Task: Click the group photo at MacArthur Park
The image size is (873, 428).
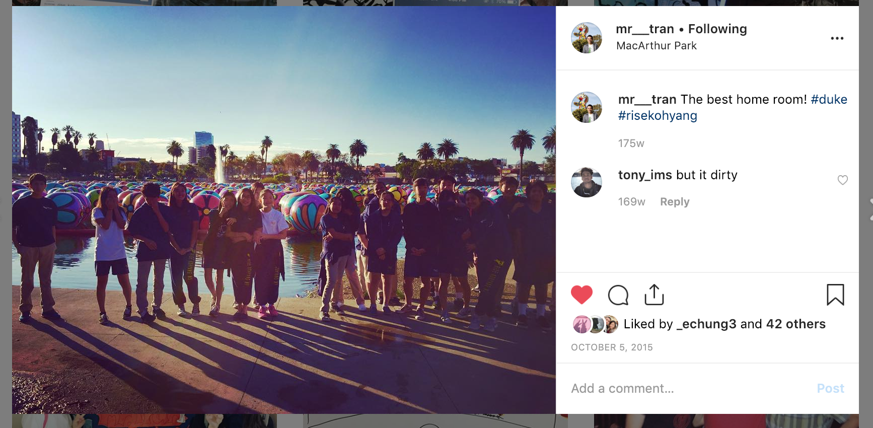Action: (x=284, y=210)
